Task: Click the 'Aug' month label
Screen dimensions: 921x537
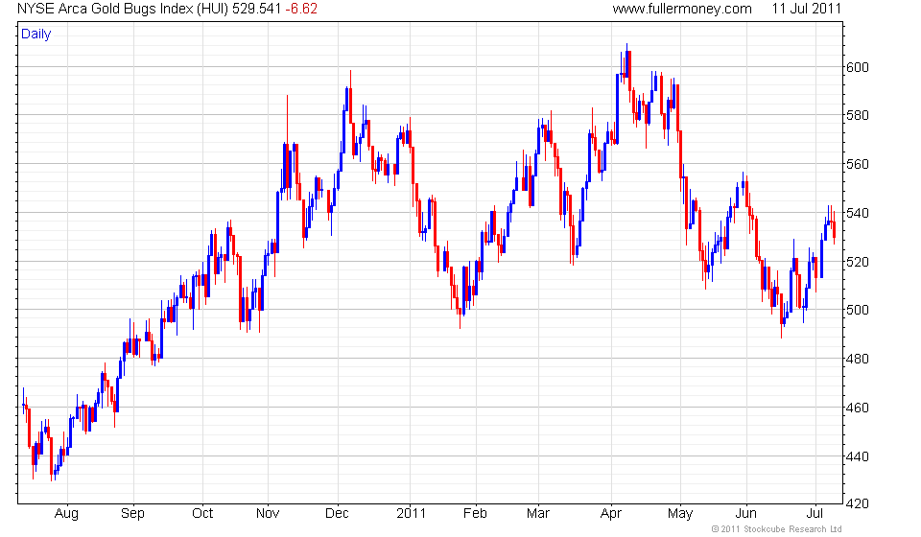Action: point(66,514)
